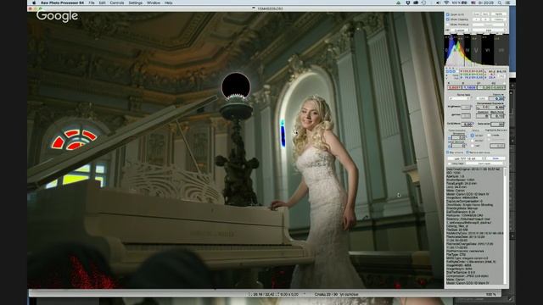Click the Wi-Fi icon in menu bar
This screenshot has width=543, height=305.
click(446, 3)
